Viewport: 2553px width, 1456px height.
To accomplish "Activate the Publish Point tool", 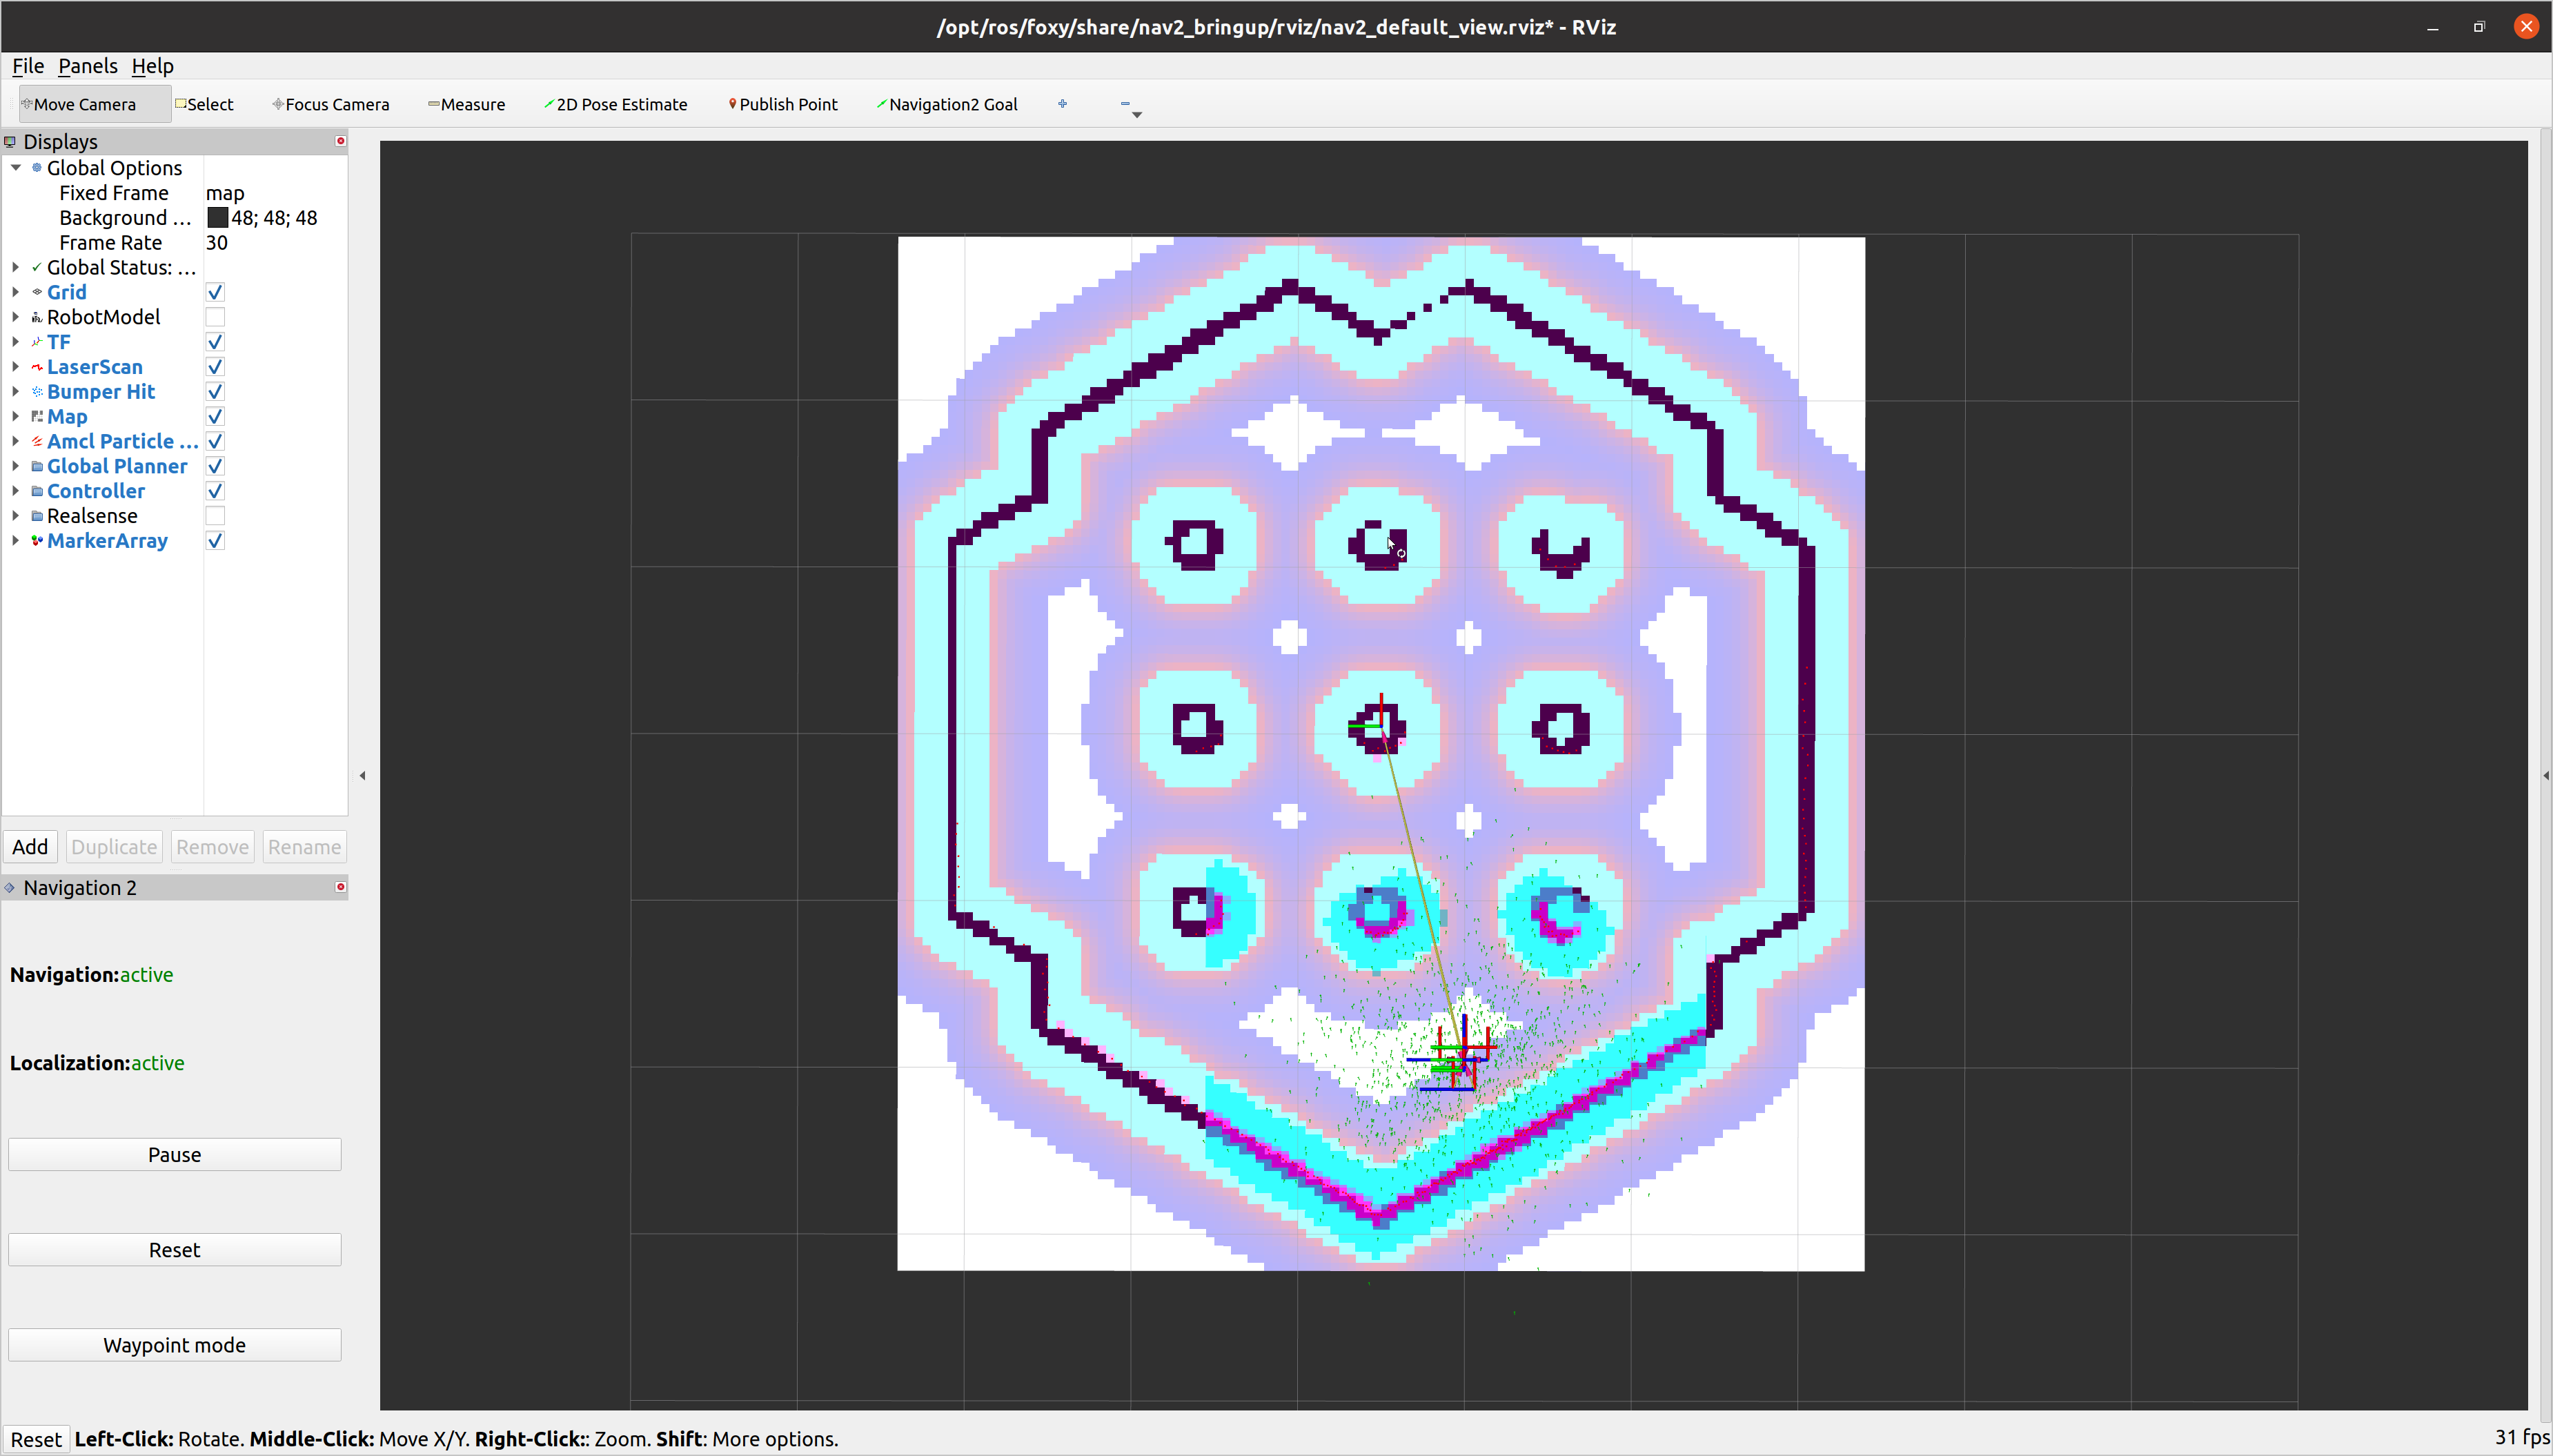I will (782, 103).
